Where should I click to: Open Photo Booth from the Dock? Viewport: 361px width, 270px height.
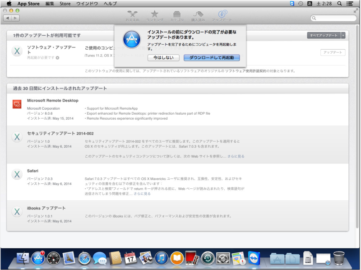(x=192, y=258)
